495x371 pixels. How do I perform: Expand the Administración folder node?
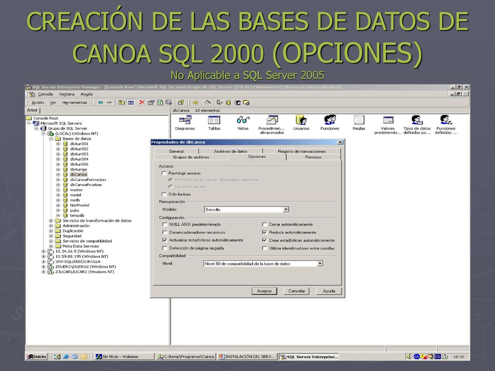pos(51,226)
